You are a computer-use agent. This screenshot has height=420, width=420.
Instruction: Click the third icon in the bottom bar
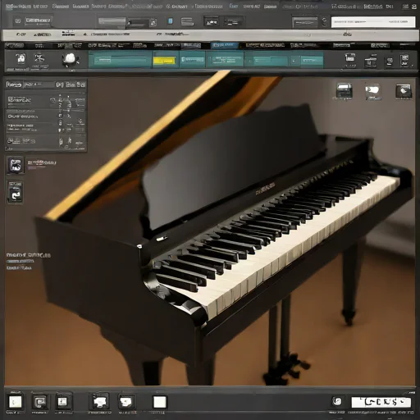63,402
